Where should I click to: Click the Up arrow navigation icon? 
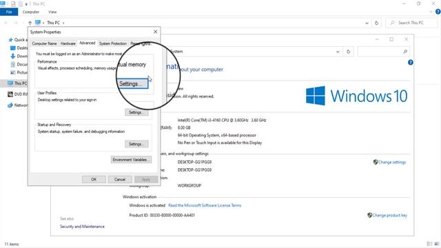click(x=30, y=23)
